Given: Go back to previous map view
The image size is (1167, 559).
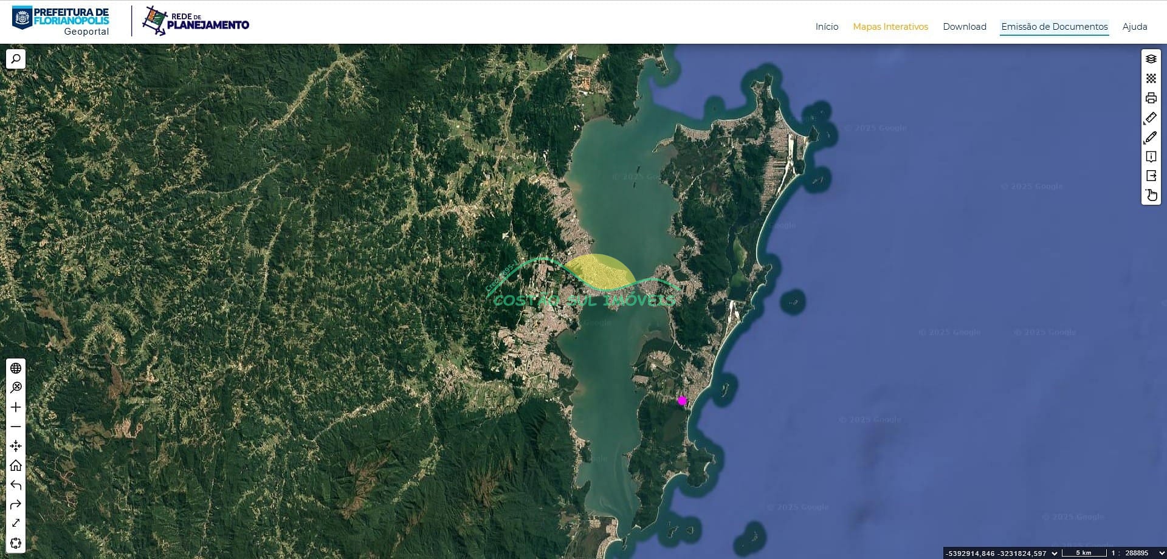Looking at the screenshot, I should coord(16,485).
